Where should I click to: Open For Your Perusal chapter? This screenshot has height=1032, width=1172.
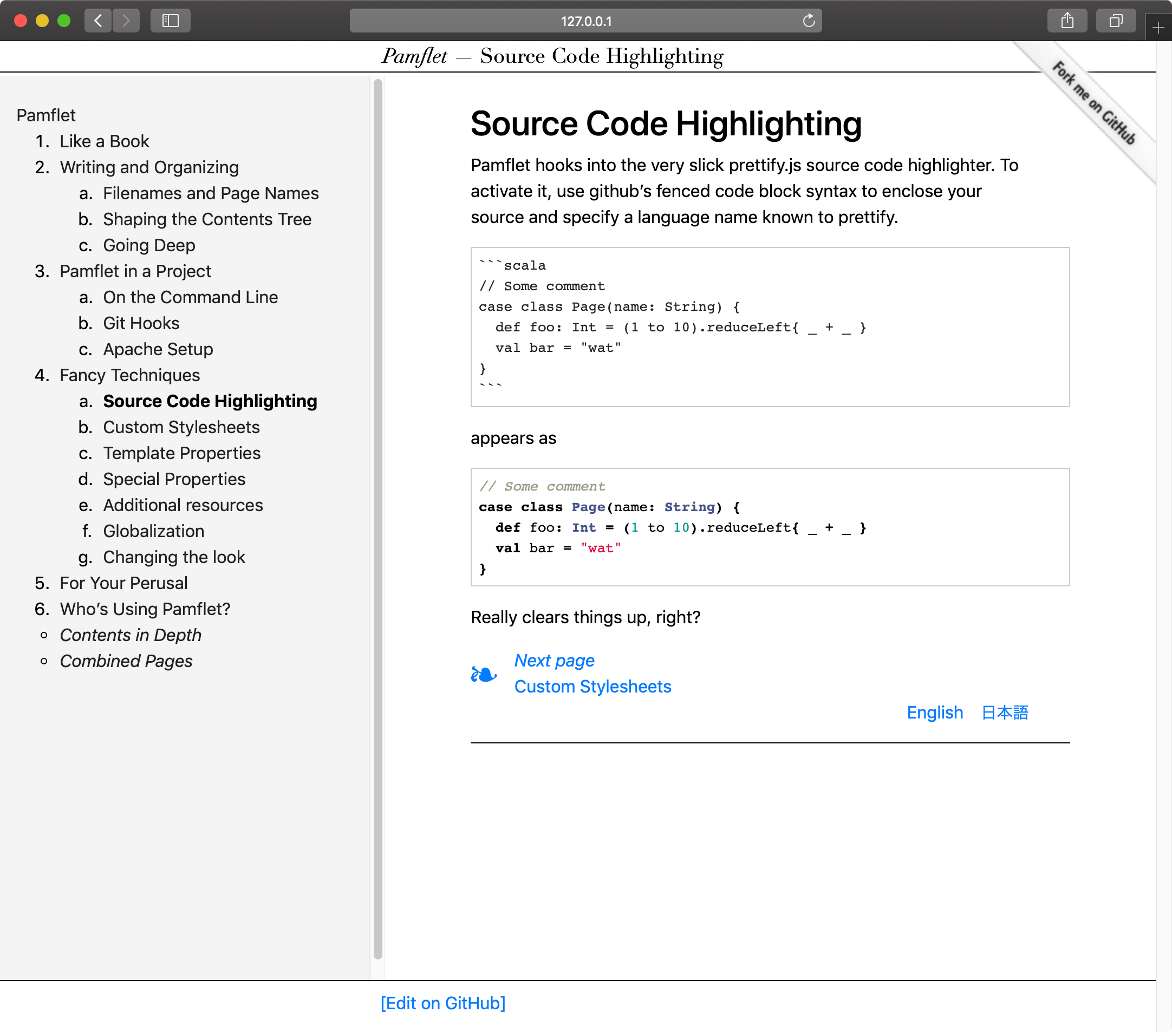[x=124, y=583]
